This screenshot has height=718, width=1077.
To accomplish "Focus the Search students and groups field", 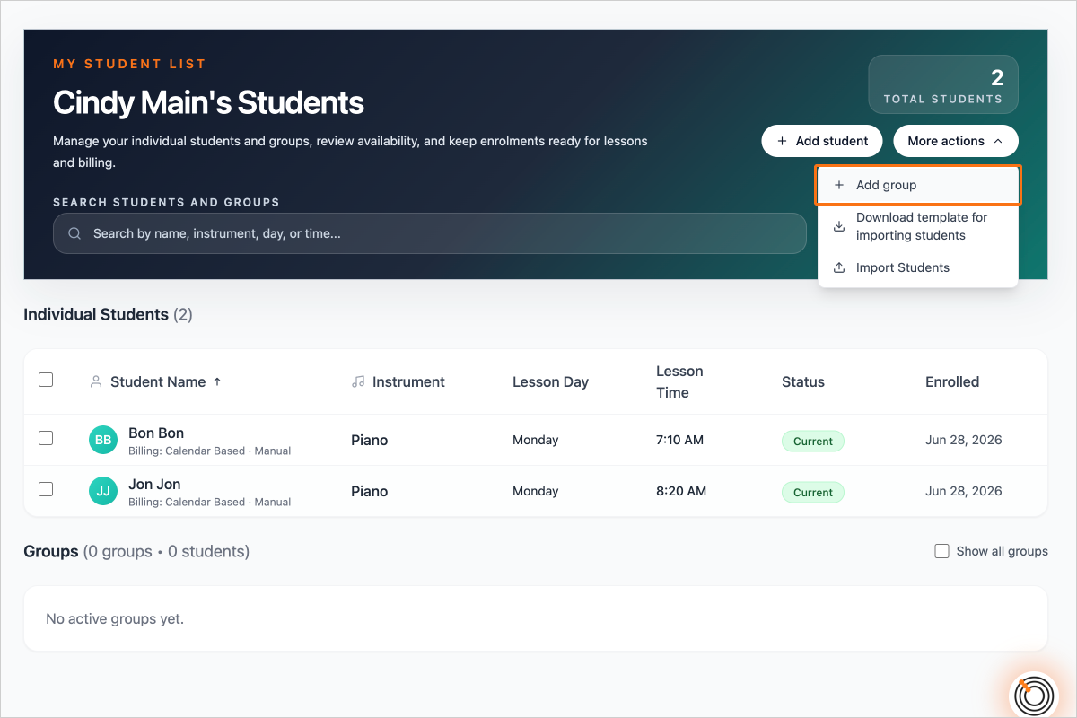I will coord(430,233).
